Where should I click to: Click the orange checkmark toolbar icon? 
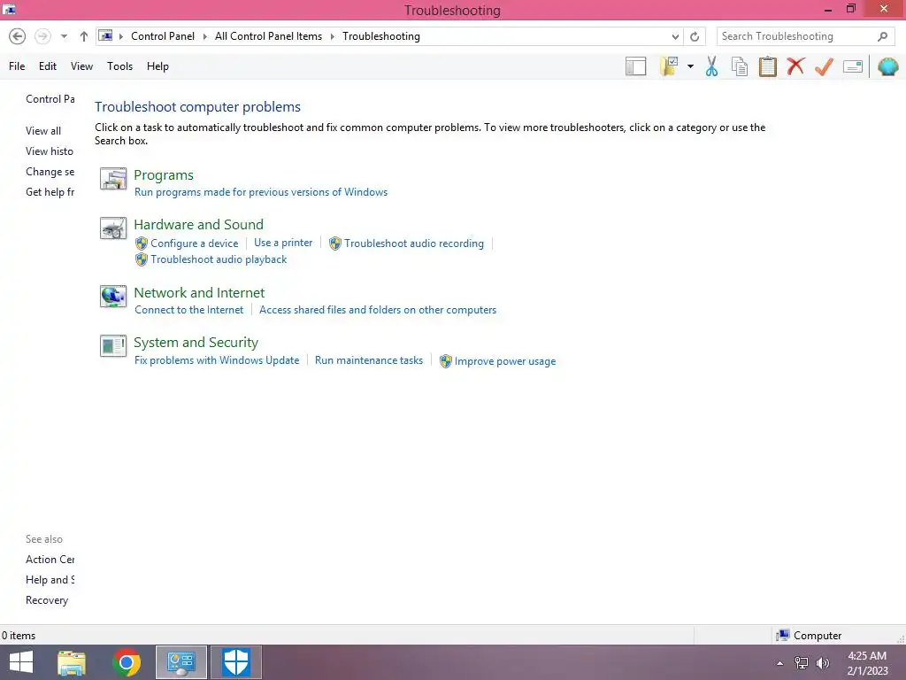(824, 66)
